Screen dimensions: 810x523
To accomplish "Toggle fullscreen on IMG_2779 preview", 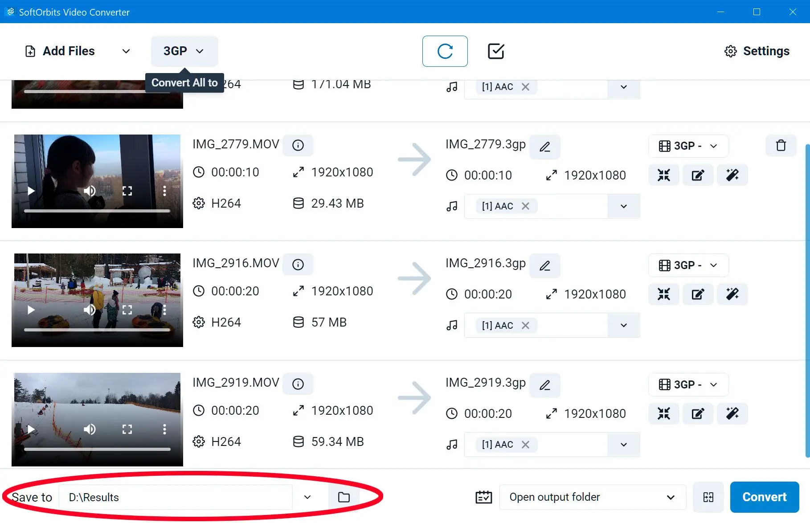I will coord(127,191).
